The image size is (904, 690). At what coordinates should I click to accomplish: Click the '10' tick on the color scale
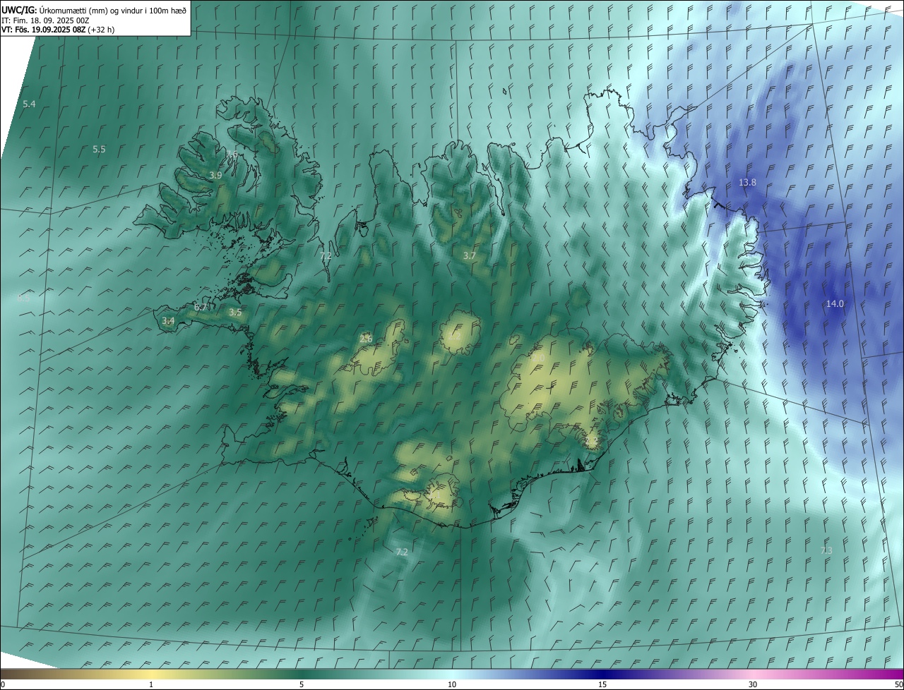pyautogui.click(x=452, y=684)
